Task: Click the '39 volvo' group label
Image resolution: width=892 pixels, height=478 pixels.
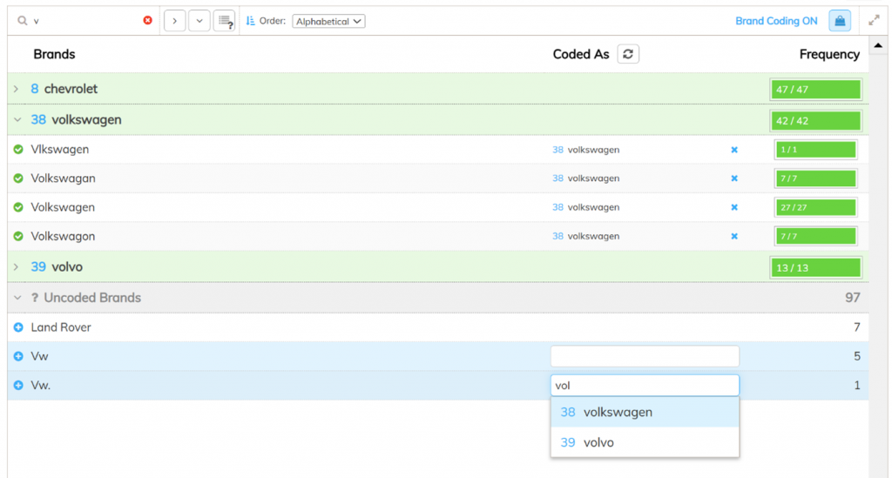Action: tap(57, 266)
